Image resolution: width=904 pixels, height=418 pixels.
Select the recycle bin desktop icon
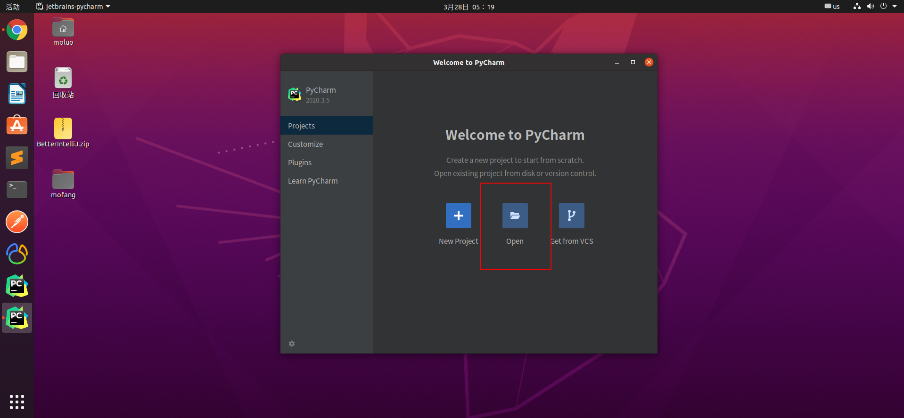tap(63, 83)
